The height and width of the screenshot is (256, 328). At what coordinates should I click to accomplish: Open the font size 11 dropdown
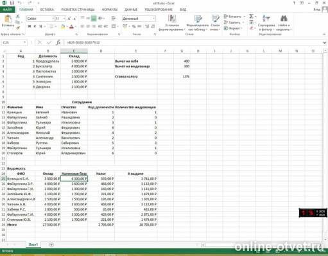point(64,19)
